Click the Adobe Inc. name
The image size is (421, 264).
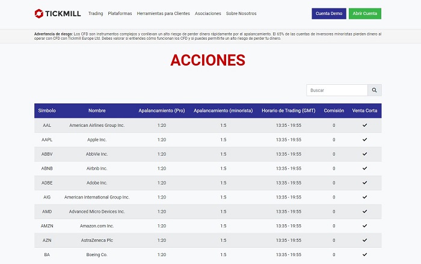[x=97, y=183]
